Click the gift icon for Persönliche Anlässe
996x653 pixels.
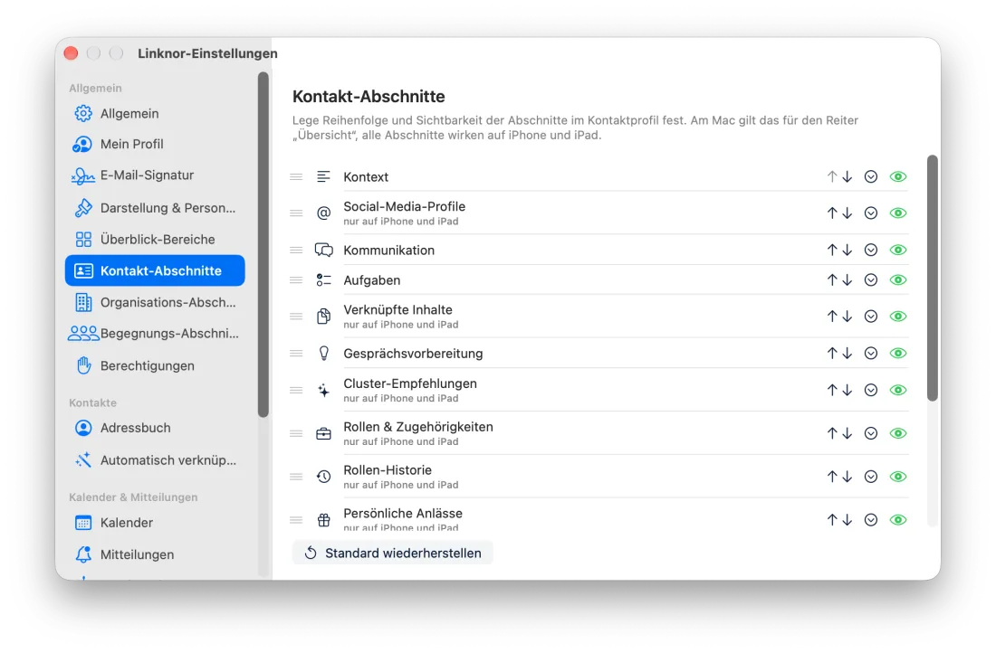[x=324, y=520]
